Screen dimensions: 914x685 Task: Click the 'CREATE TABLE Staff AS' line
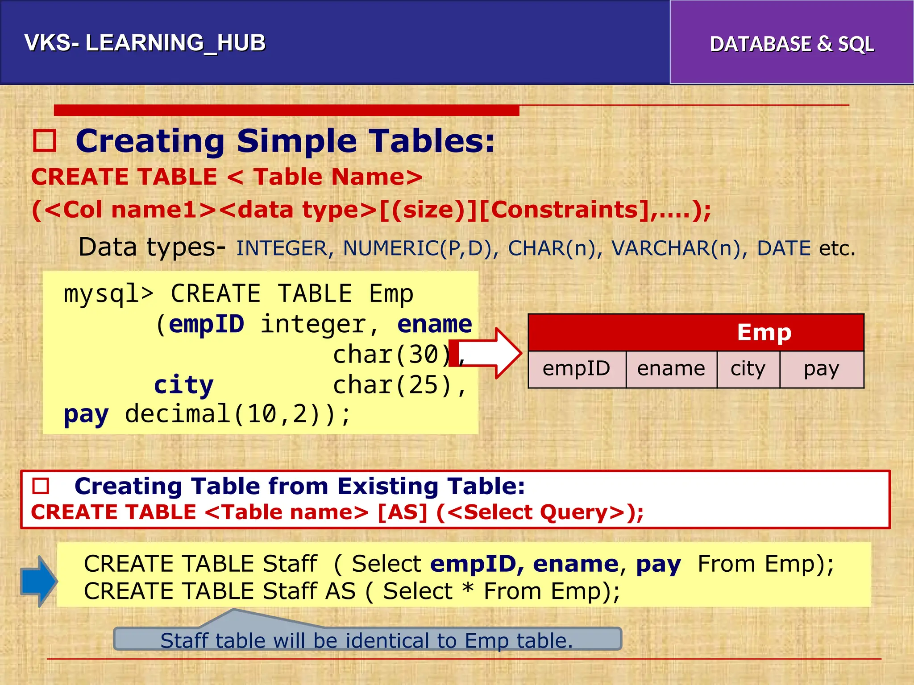(x=352, y=591)
